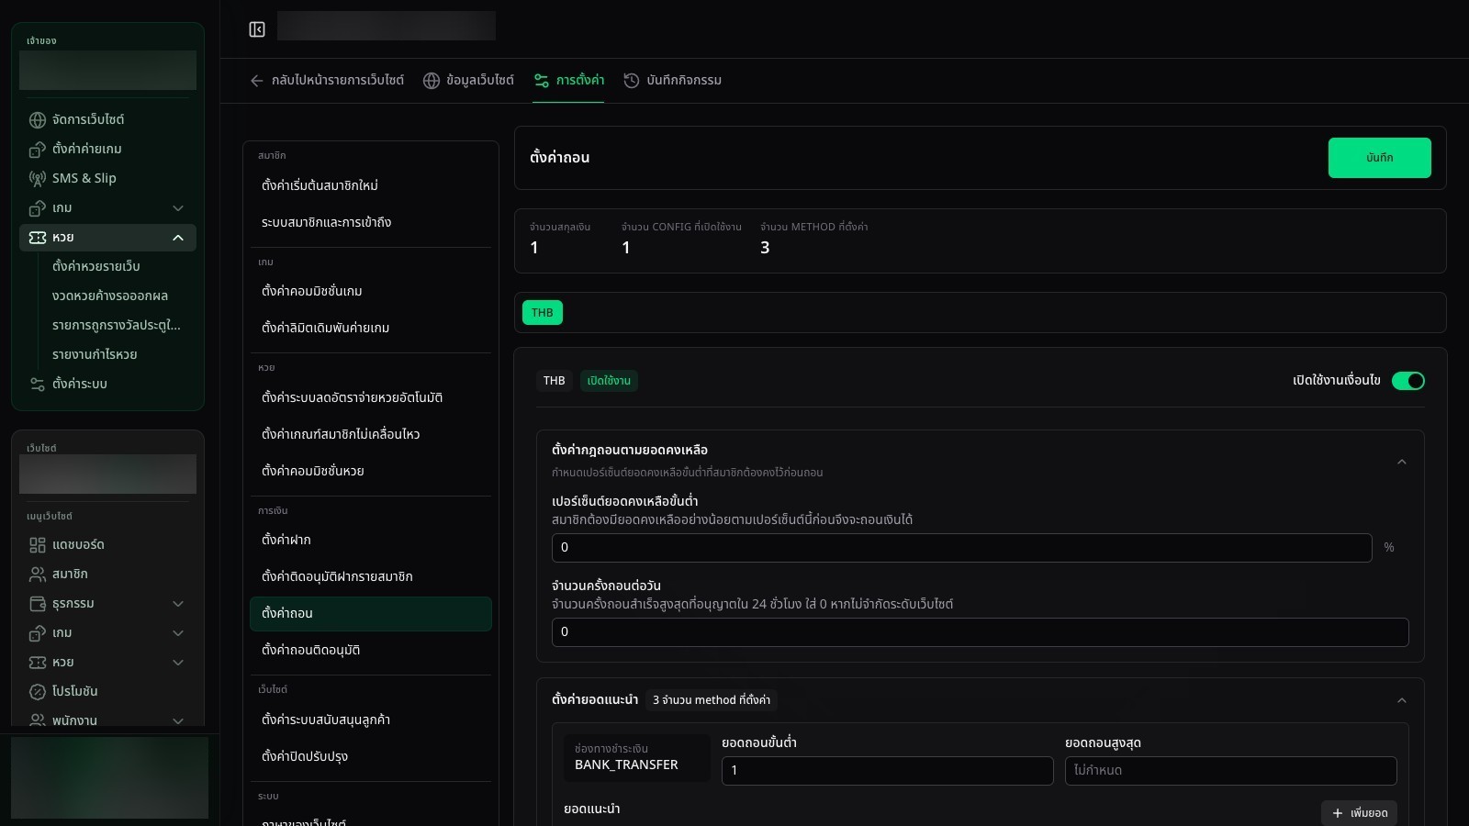Click the icon next to ตั้งค่าค่ายเกม
The width and height of the screenshot is (1469, 826).
[x=38, y=150]
